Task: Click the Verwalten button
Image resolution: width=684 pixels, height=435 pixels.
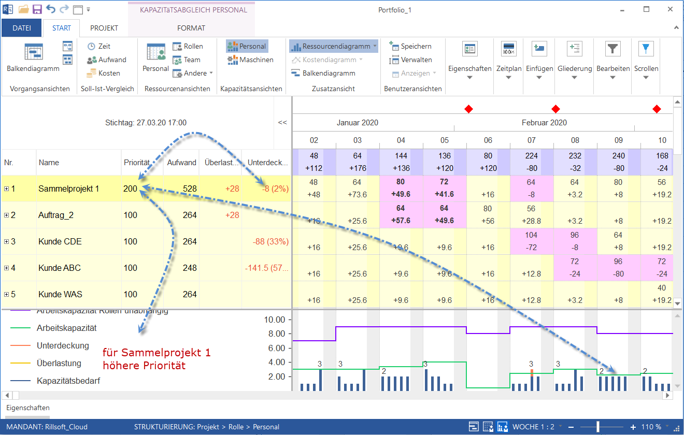Action: [410, 60]
